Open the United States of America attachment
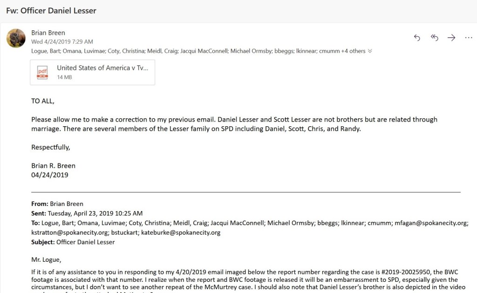Viewport: 477px width, 293px height. [x=102, y=68]
